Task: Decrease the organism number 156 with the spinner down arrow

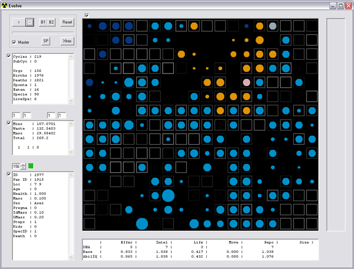Action: pos(23,168)
